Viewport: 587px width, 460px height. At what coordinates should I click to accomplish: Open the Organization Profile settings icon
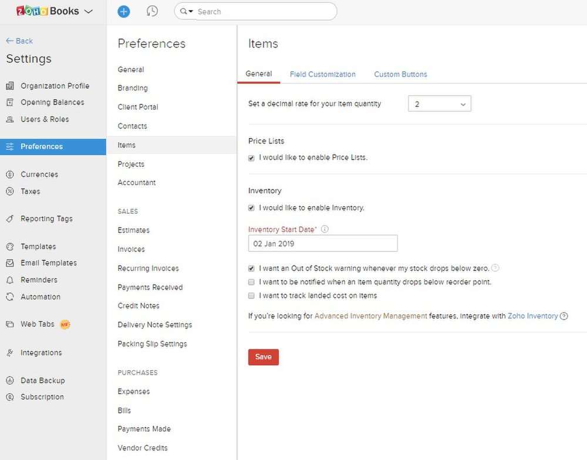tap(8, 86)
